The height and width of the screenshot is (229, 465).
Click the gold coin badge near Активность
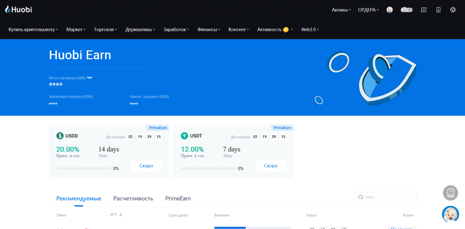(x=286, y=29)
